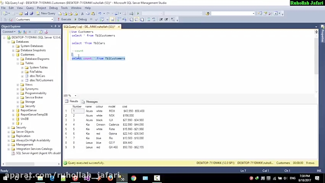Open the find combo box dropdown in toolbar
Image resolution: width=325 pixels, height=183 pixels.
pyautogui.click(x=253, y=13)
